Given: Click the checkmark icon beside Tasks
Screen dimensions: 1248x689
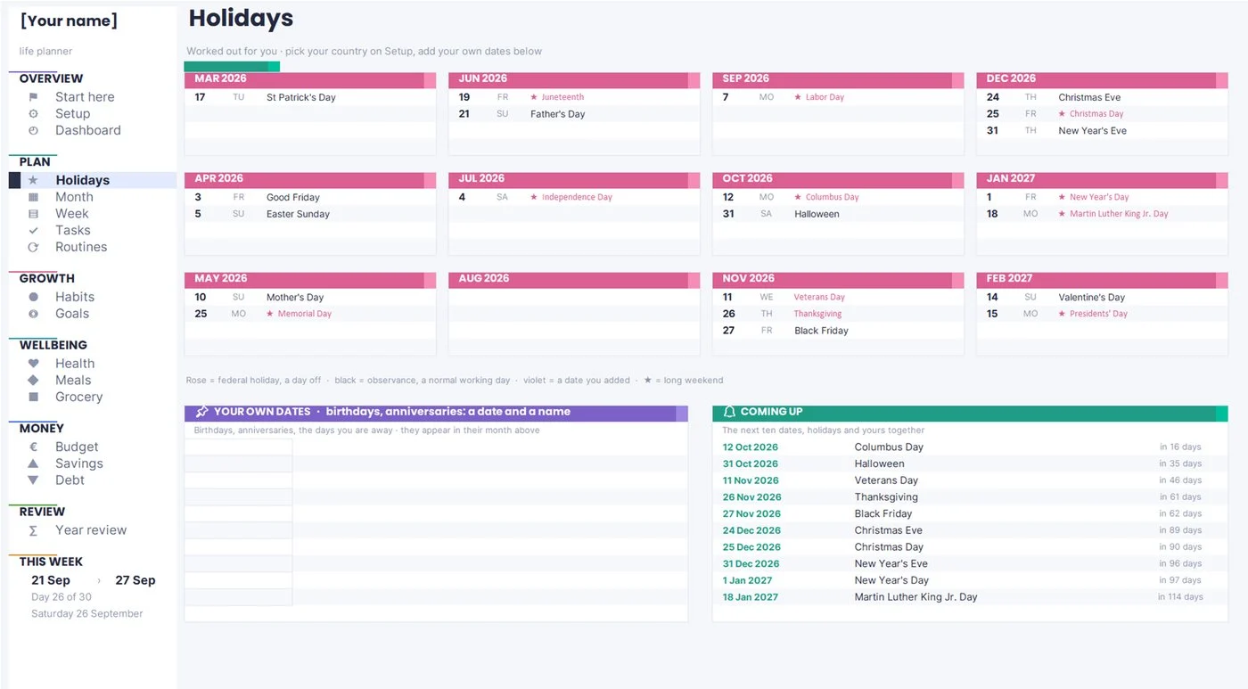Looking at the screenshot, I should click(33, 230).
